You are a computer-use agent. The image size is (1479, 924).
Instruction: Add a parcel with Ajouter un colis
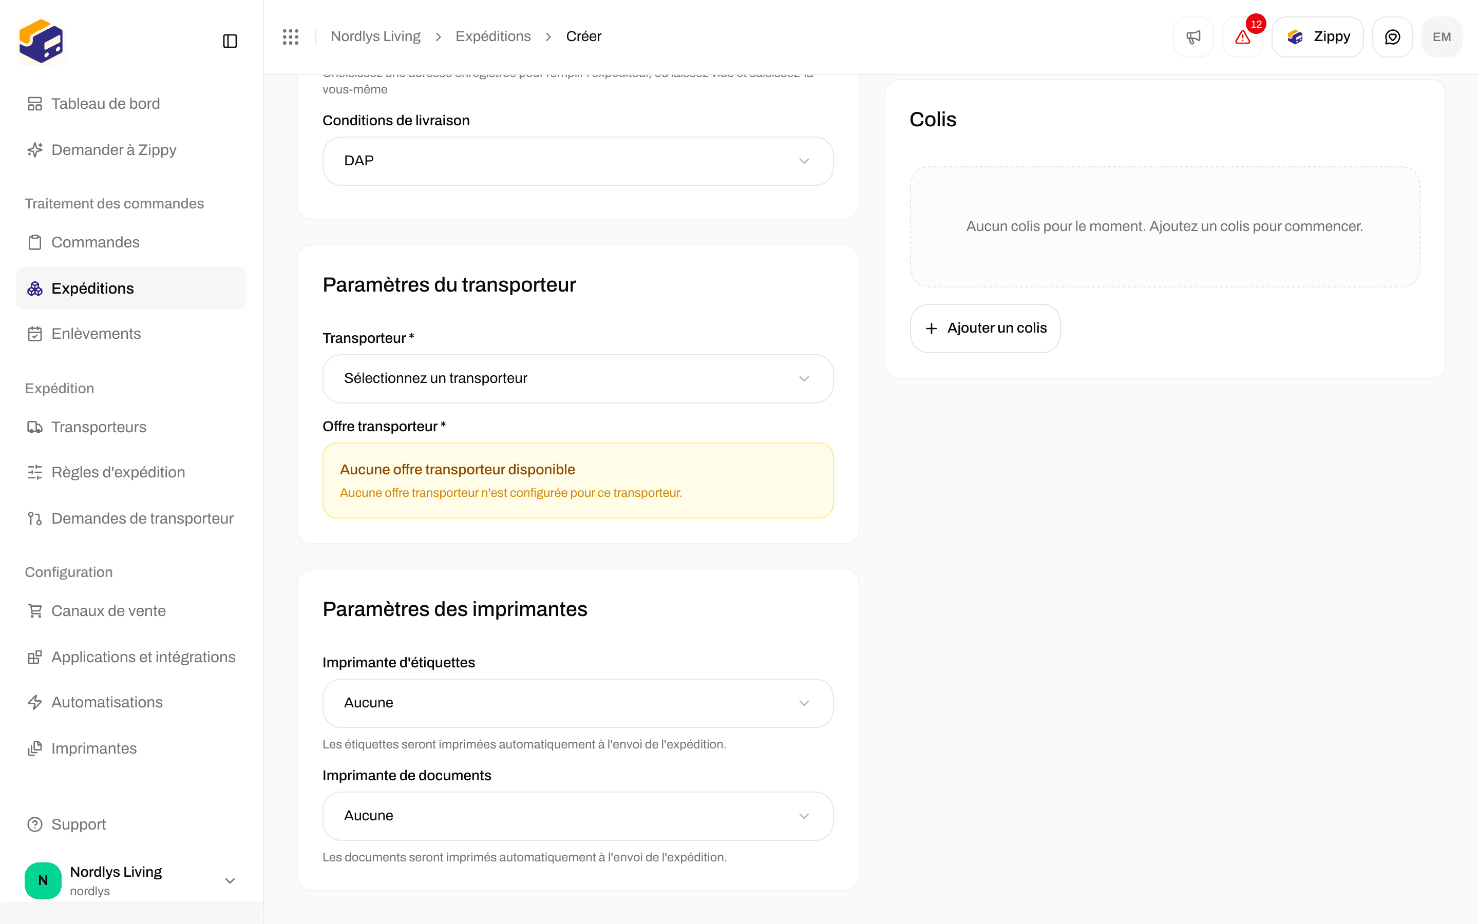(985, 328)
